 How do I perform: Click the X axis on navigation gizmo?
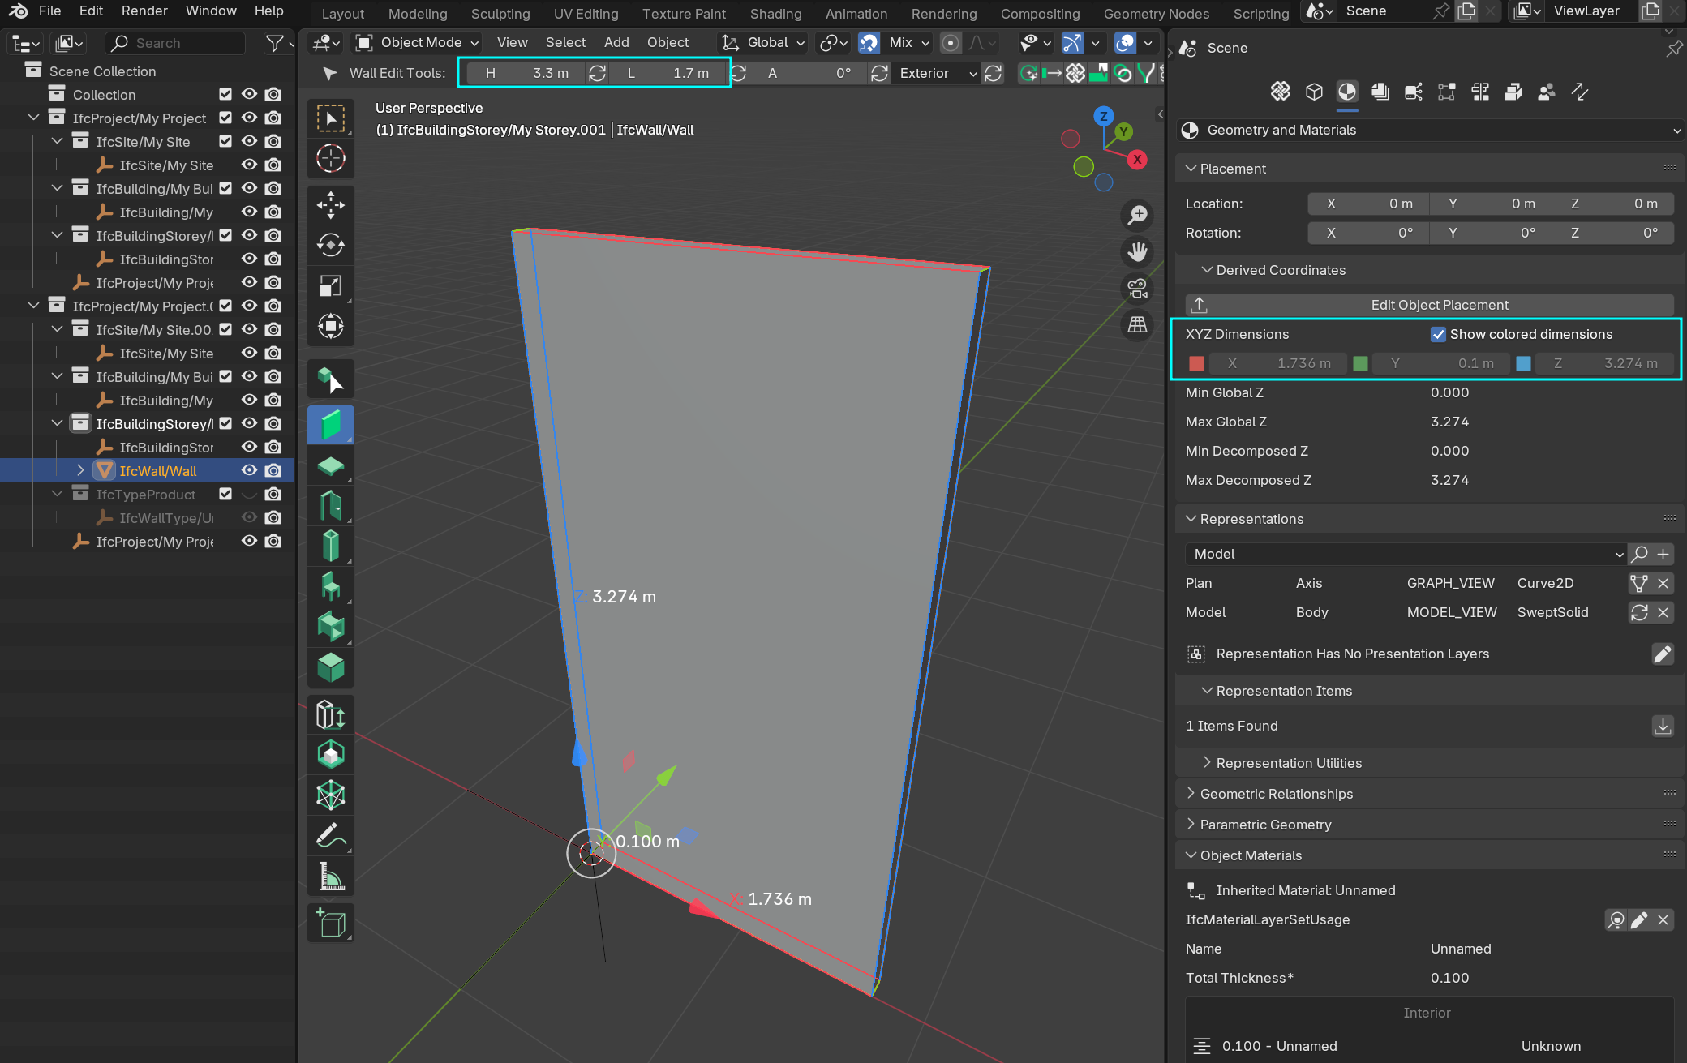[x=1137, y=160]
